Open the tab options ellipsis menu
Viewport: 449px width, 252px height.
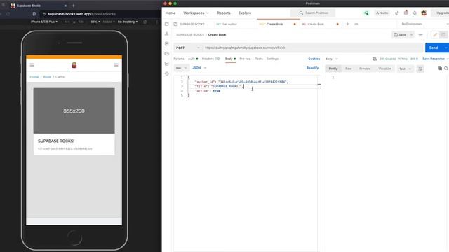click(x=356, y=24)
